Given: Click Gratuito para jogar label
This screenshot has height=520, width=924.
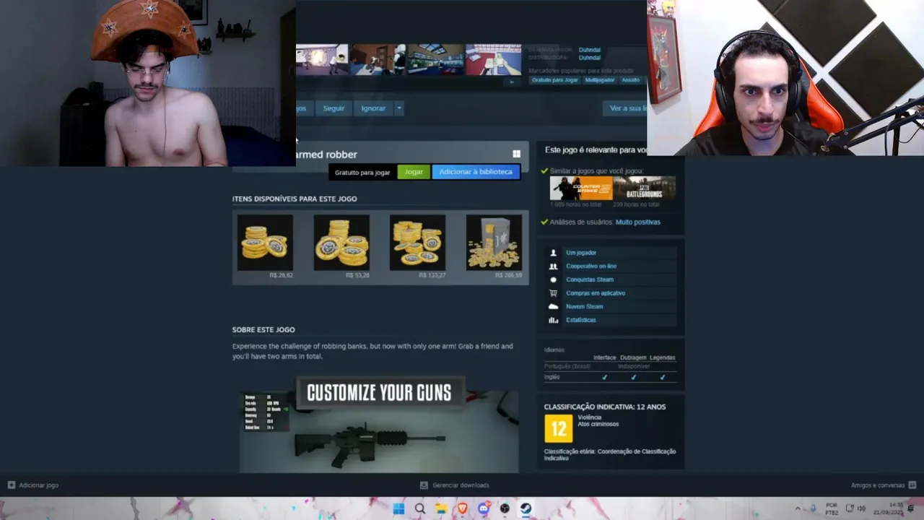Looking at the screenshot, I should coord(362,173).
